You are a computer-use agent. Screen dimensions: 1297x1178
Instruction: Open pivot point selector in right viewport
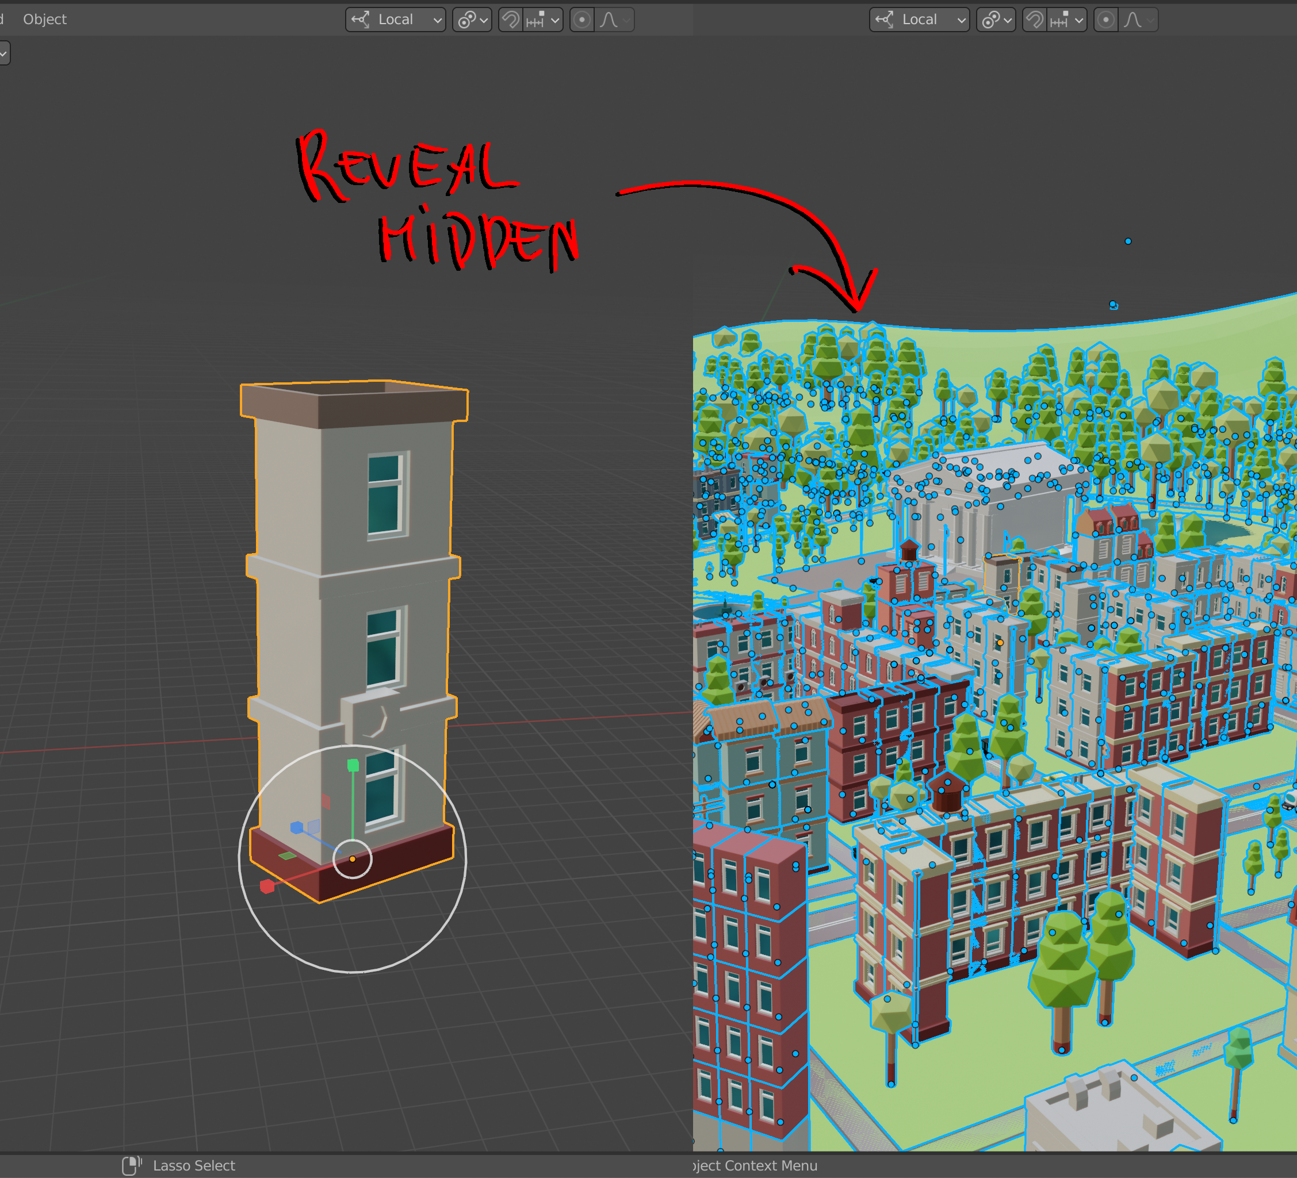point(996,20)
